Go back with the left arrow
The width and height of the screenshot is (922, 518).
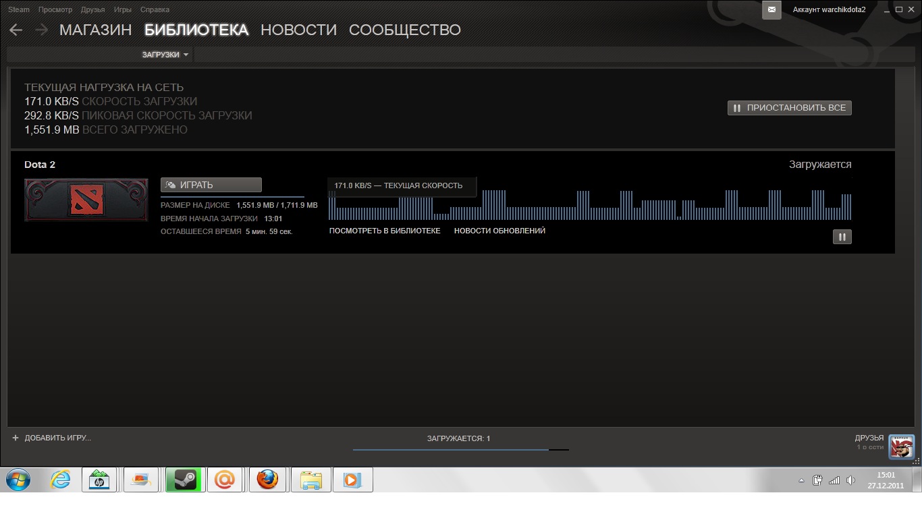pos(16,30)
